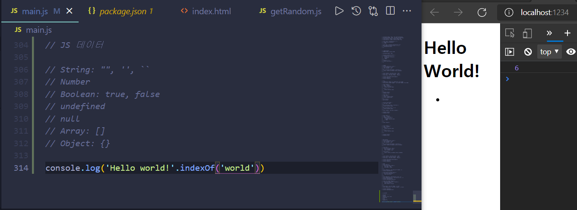Open the getRandom.js editor tab
This screenshot has height=210, width=577.
click(290, 11)
